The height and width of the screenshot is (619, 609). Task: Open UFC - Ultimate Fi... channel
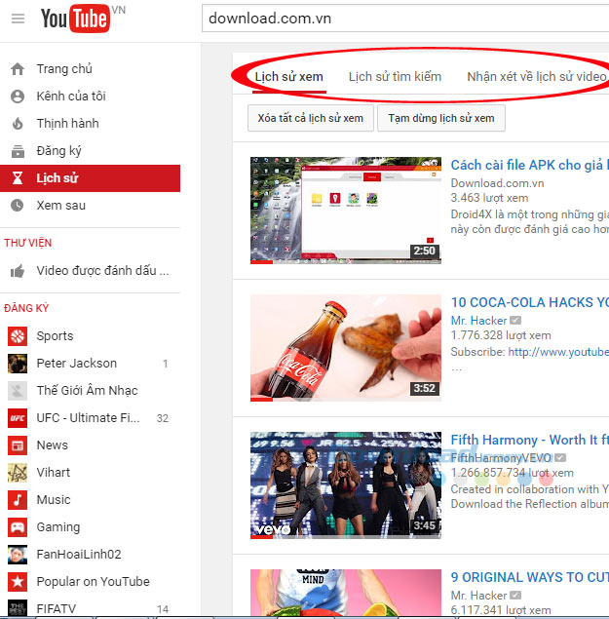[90, 418]
